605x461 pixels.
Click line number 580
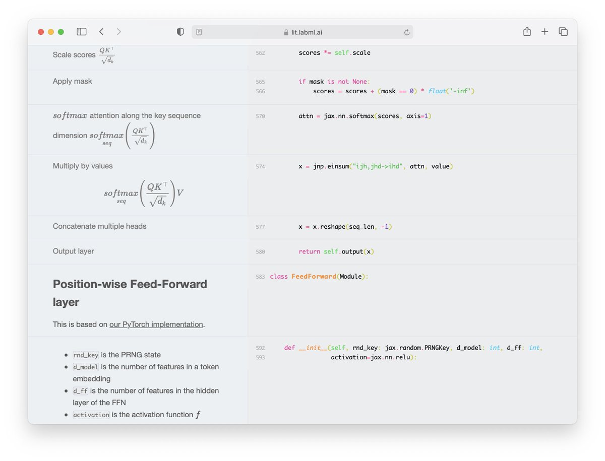pyautogui.click(x=260, y=252)
